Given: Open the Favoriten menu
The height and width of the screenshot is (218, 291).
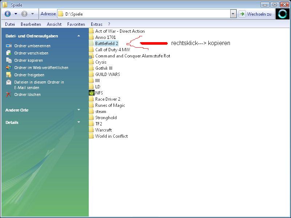Looking at the screenshot, I should pyautogui.click(x=76, y=24).
